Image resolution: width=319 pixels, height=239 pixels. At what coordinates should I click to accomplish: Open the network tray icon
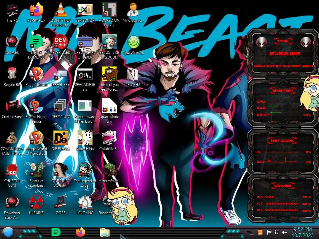(277, 232)
